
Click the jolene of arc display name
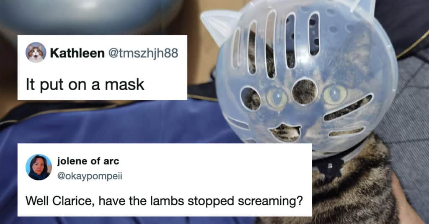88,161
